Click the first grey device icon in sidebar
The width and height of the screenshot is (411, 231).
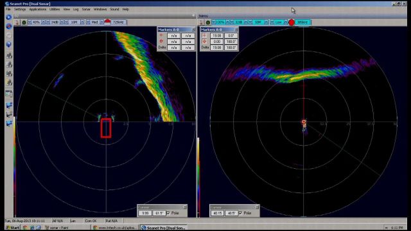click(9, 56)
